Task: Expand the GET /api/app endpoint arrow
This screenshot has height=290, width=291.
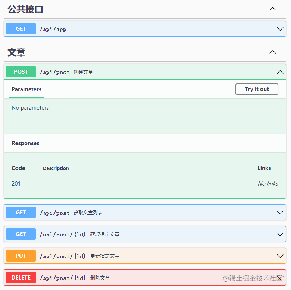Action: coord(280,29)
